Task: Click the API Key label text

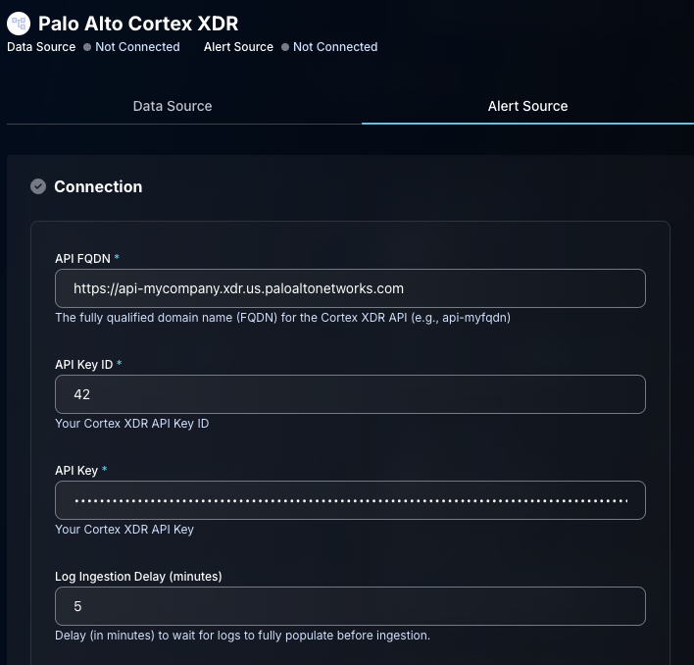Action: (76, 470)
